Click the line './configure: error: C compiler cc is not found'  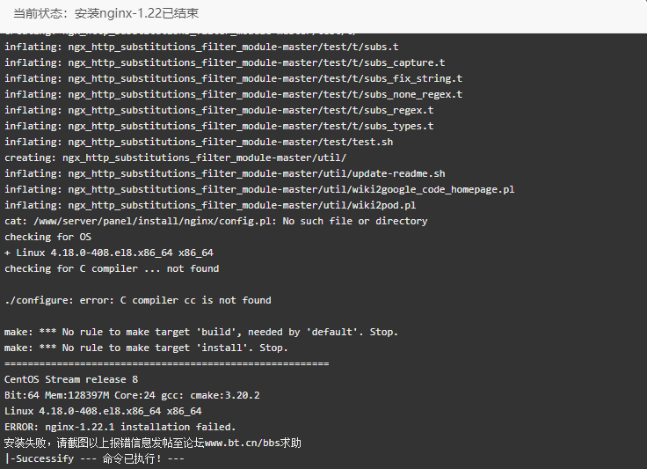pyautogui.click(x=138, y=301)
